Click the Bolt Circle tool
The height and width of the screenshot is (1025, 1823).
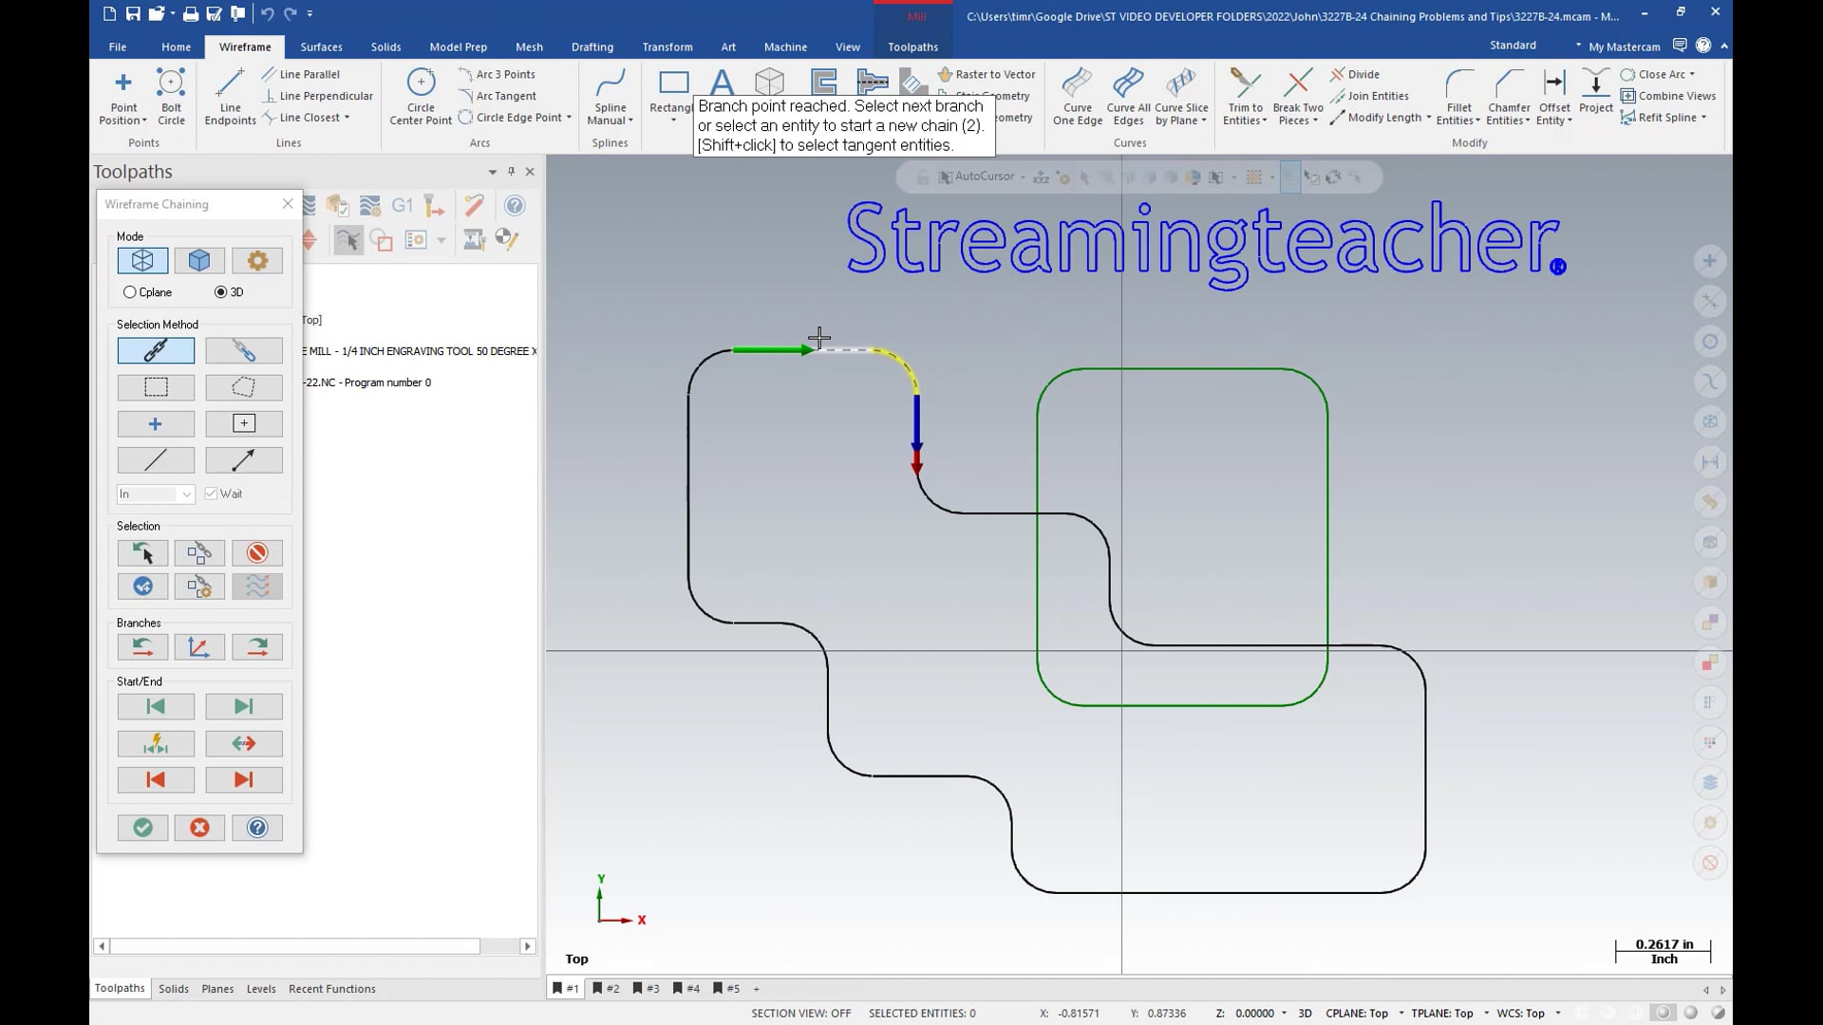pyautogui.click(x=172, y=95)
